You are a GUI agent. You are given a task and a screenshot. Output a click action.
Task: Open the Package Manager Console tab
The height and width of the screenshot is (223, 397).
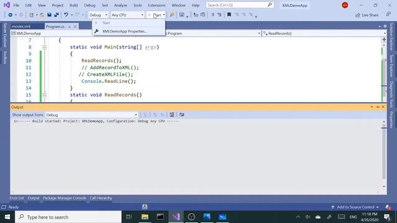pyautogui.click(x=65, y=198)
